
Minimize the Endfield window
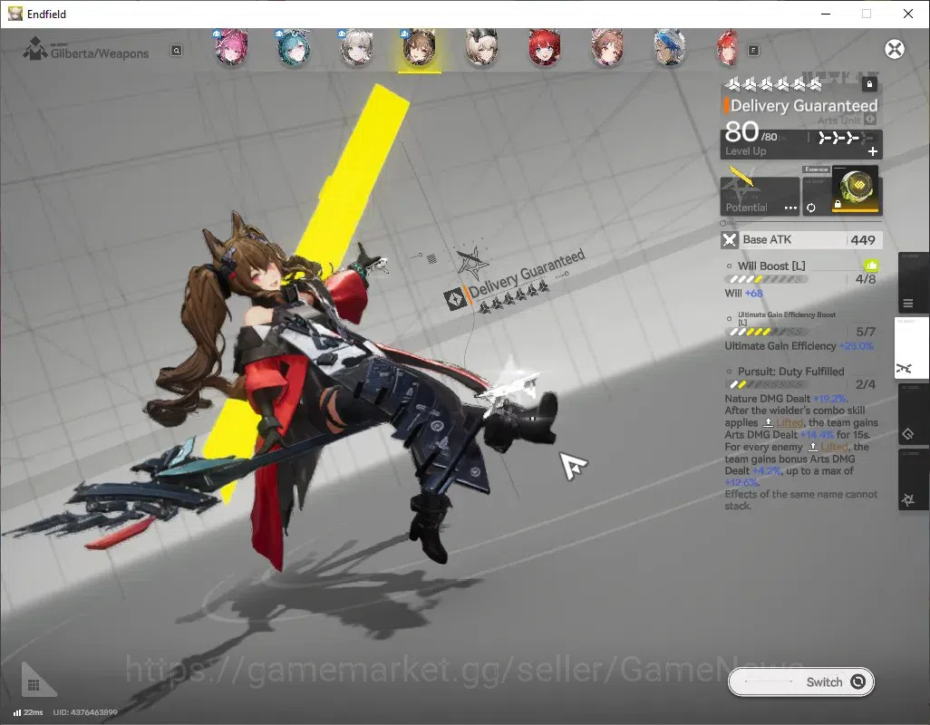826,14
